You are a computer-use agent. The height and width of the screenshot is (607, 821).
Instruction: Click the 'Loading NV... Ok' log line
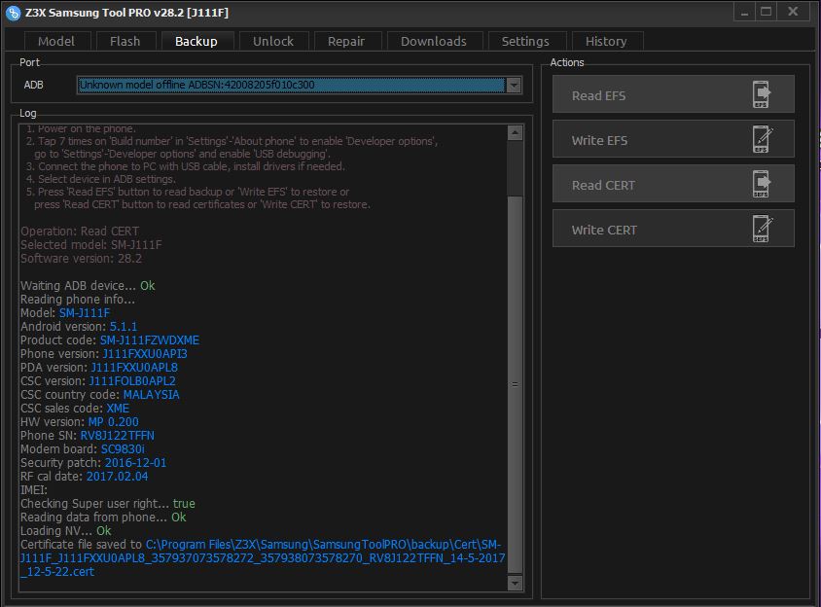pyautogui.click(x=66, y=530)
